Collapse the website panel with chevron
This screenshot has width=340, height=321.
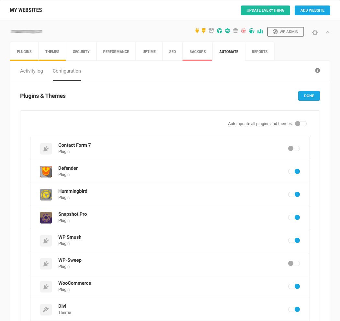tap(328, 32)
